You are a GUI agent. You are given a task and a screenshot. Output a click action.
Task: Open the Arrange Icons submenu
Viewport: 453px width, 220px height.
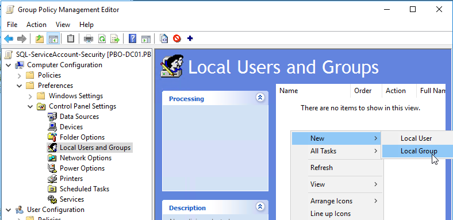[x=336, y=201]
